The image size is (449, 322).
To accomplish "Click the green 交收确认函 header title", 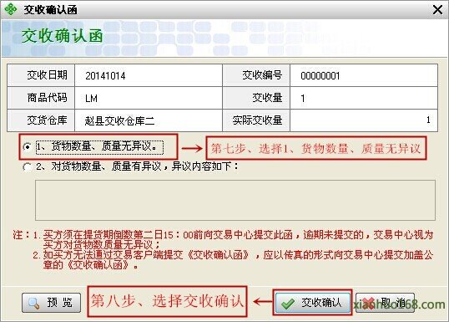I will (62, 37).
